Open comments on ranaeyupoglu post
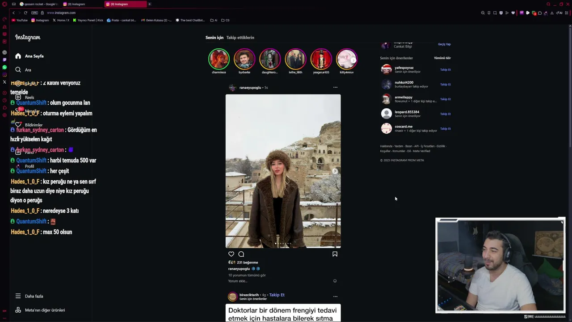 click(x=241, y=254)
